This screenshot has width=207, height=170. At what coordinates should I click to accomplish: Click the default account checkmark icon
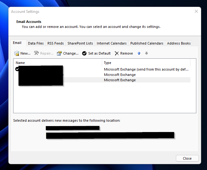click(17, 69)
